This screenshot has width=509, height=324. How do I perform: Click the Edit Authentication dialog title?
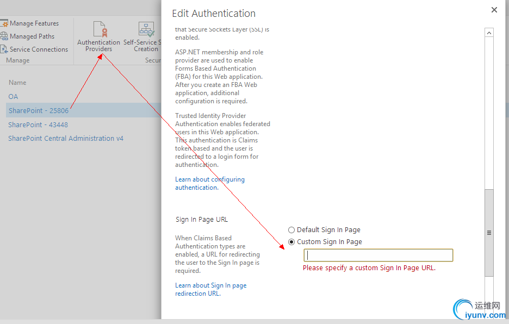pyautogui.click(x=214, y=13)
